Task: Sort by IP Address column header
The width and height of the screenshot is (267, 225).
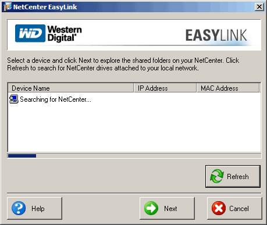Action: click(x=165, y=88)
